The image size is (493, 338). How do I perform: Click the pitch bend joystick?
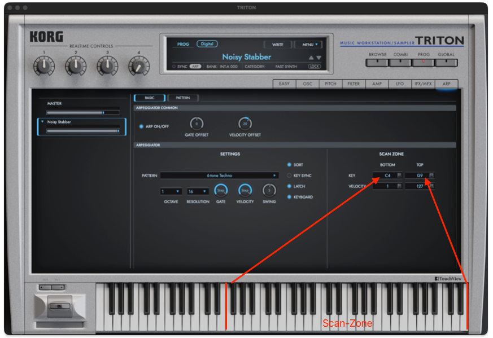(60, 306)
